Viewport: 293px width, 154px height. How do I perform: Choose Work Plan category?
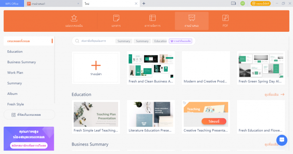coord(15,72)
